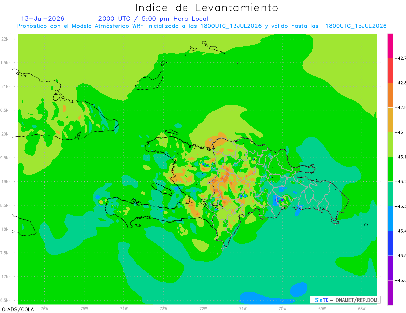Click the '70W' longitude label
The height and width of the screenshot is (313, 406).
tap(283, 308)
